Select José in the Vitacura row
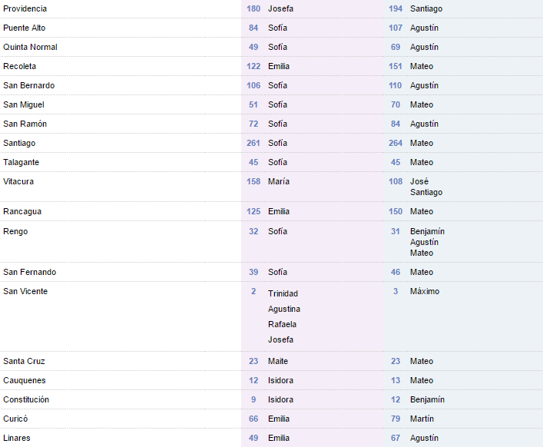543x447 pixels. [419, 181]
